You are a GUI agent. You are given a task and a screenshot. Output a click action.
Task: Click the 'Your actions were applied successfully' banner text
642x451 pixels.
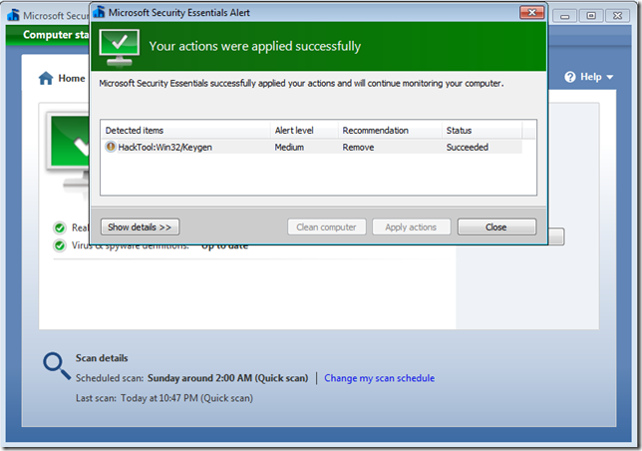point(254,46)
